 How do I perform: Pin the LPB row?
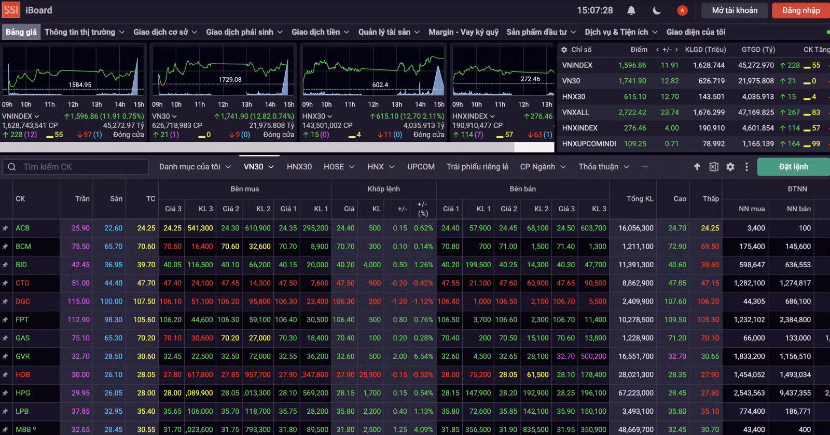(x=5, y=411)
